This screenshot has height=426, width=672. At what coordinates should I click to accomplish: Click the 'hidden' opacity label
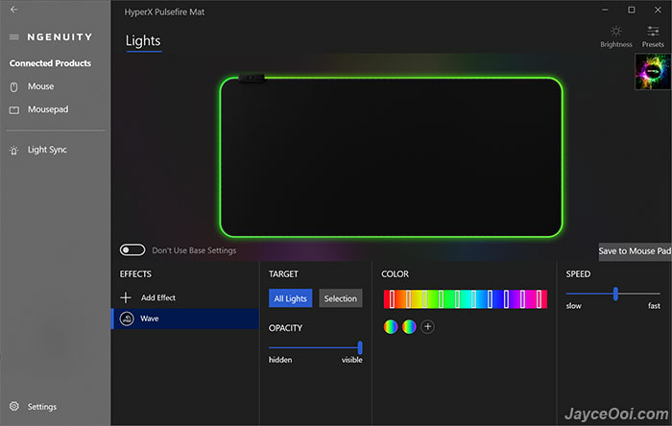click(280, 360)
